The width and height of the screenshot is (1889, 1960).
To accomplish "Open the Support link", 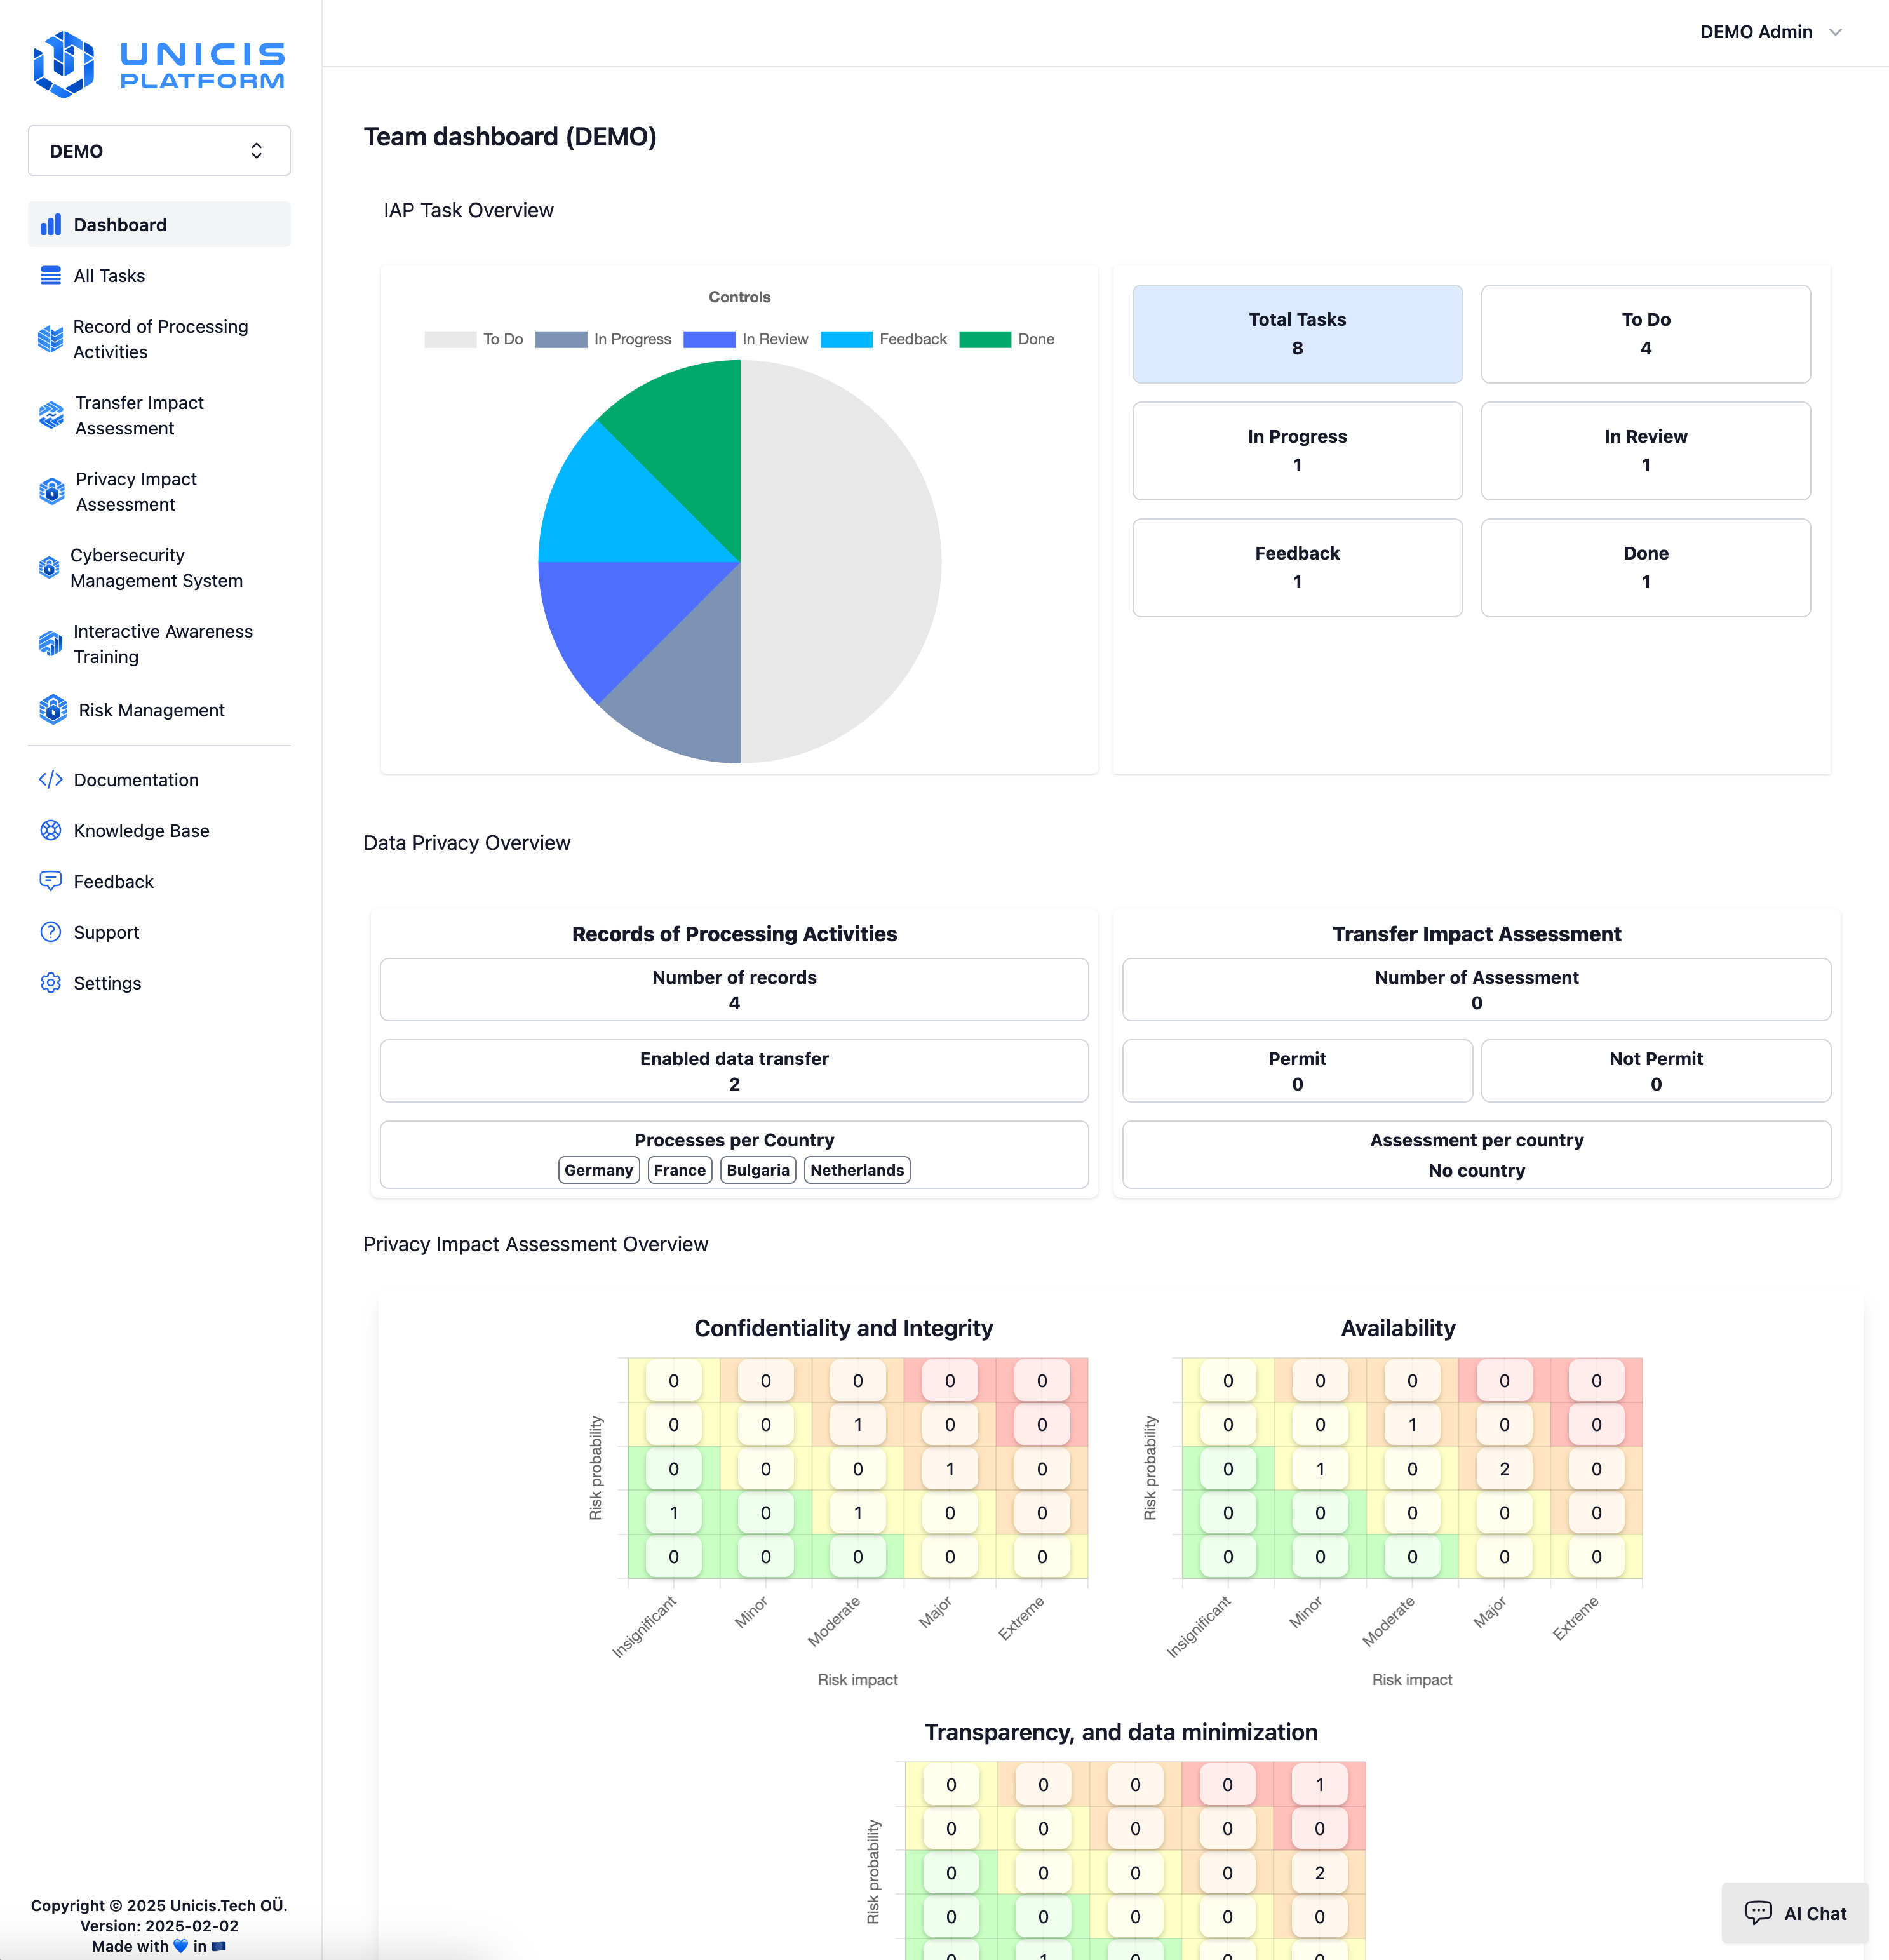I will [x=159, y=932].
